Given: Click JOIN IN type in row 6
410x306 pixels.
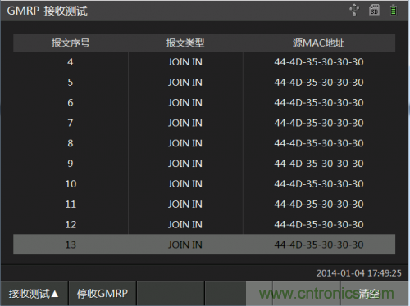Looking at the screenshot, I should (x=185, y=102).
